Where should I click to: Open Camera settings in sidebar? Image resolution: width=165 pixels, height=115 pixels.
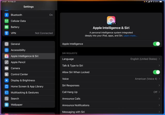click(29, 68)
